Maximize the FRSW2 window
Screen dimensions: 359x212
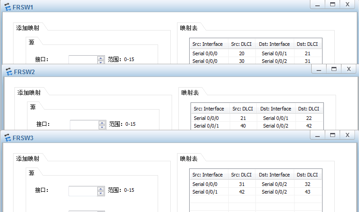(334, 69)
